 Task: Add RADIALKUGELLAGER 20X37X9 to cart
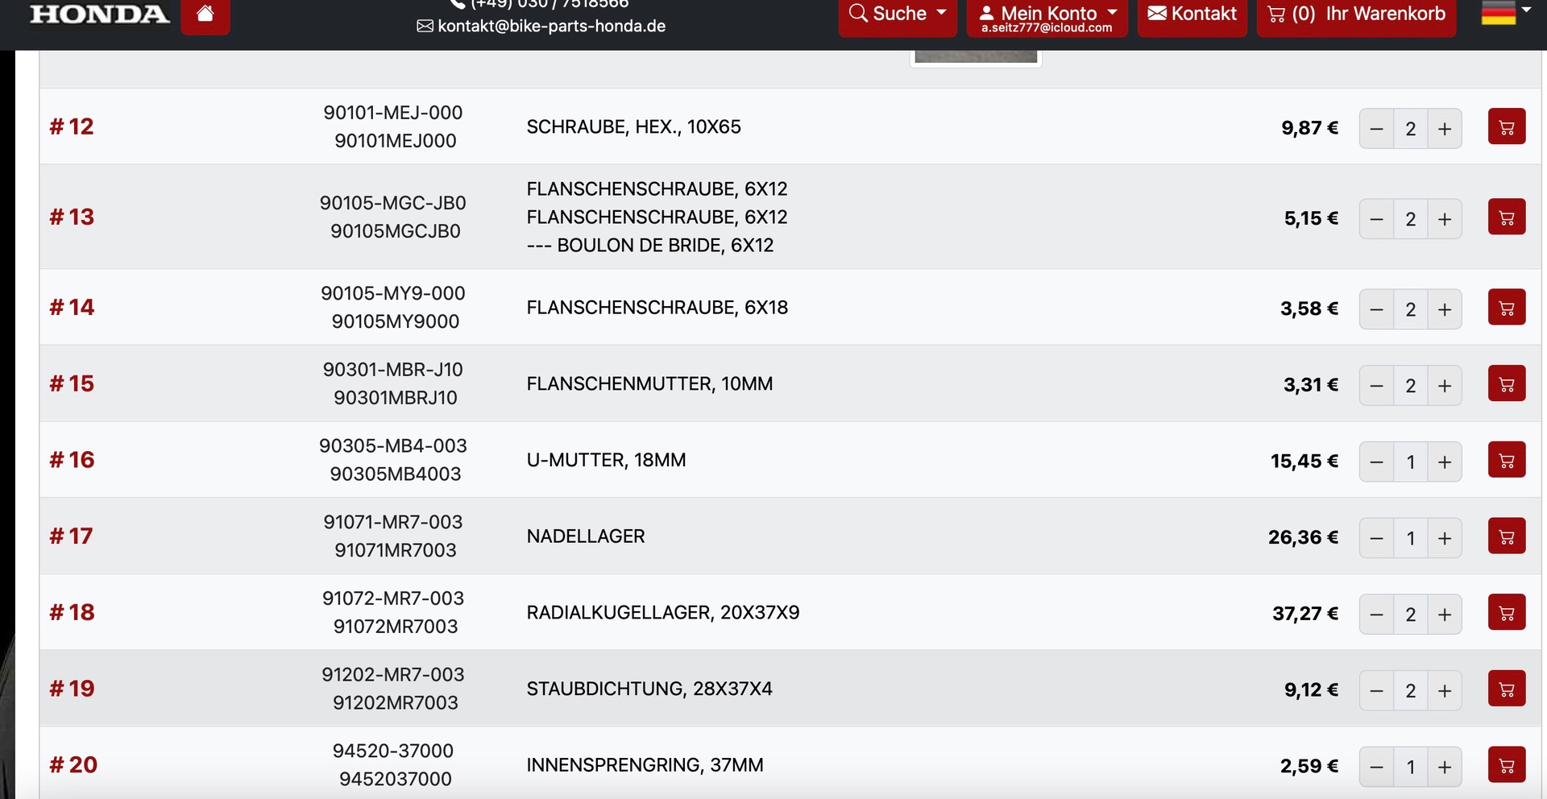(1506, 613)
